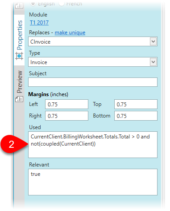Click the Module label
The image size is (170, 211).
(x=38, y=15)
